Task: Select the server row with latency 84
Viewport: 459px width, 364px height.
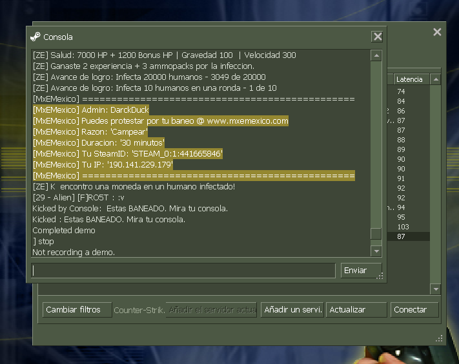Action: click(409, 101)
